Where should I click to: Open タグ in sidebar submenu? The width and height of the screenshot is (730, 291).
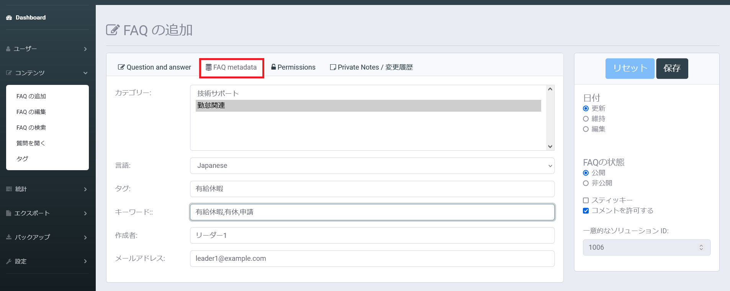(x=22, y=159)
